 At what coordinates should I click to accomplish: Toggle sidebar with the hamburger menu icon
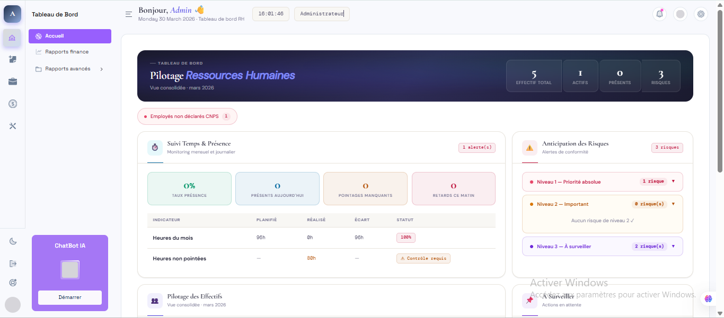(129, 14)
